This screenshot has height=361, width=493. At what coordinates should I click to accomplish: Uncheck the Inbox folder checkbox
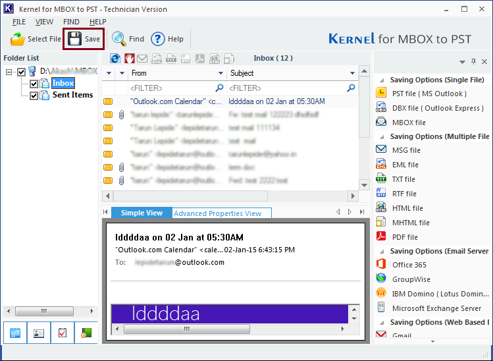click(34, 84)
